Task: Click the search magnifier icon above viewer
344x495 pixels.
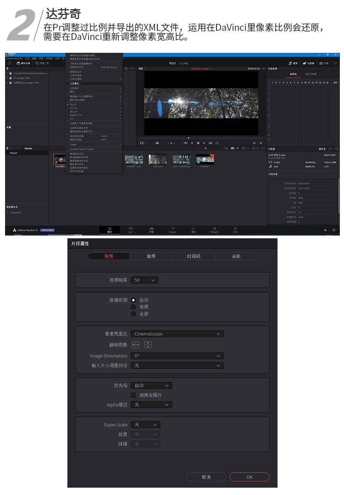Action: [126, 68]
